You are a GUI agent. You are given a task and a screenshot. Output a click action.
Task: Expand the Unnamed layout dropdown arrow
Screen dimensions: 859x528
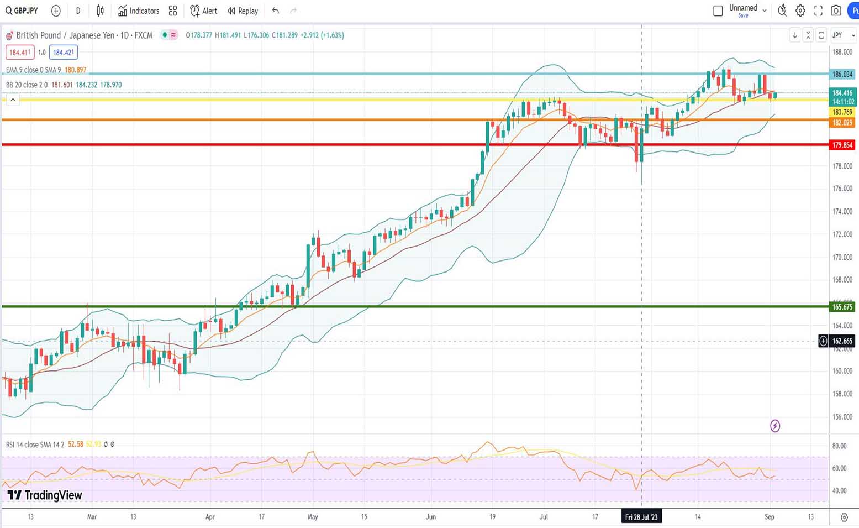click(x=765, y=11)
